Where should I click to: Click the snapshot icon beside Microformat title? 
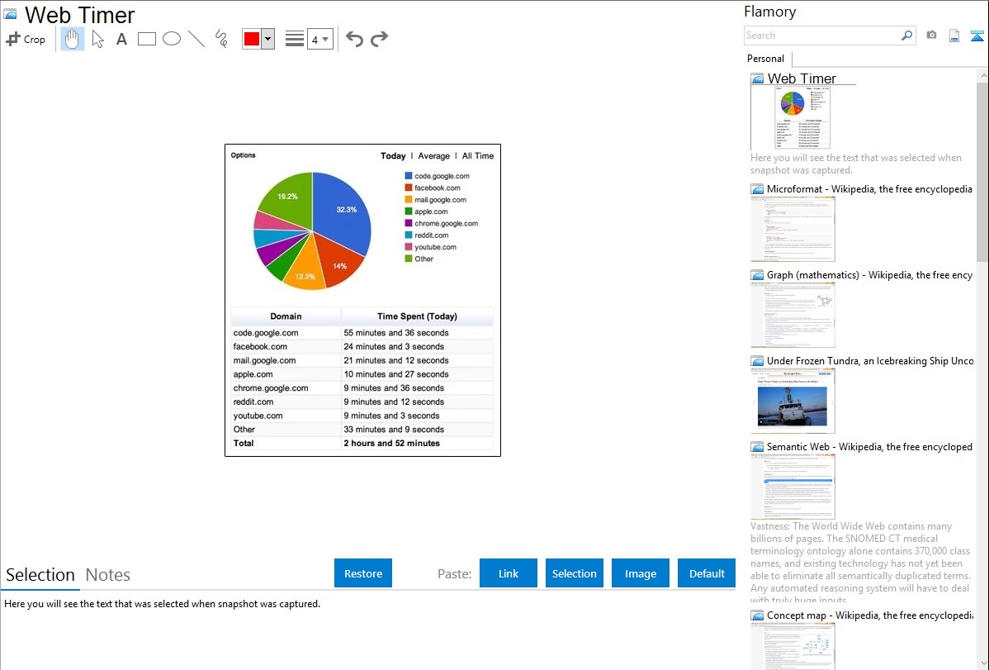[758, 189]
